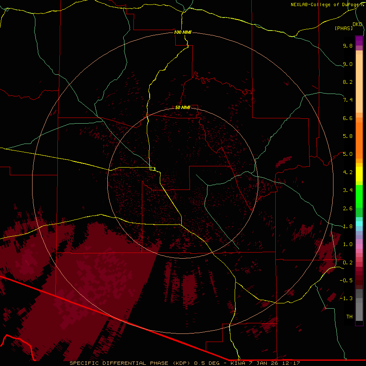Click the 50 NMI range ring label
Viewport: 366px width, 366px height.
[183, 107]
